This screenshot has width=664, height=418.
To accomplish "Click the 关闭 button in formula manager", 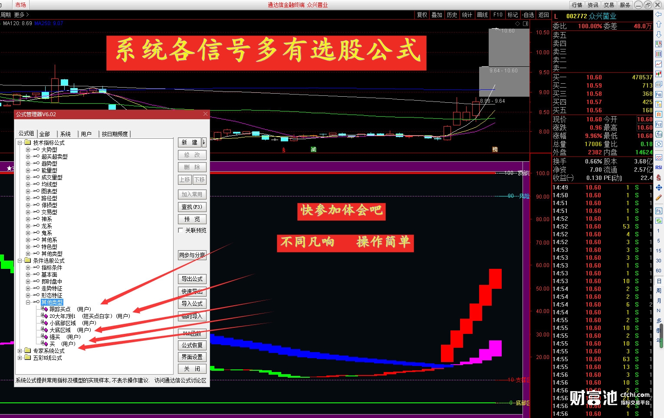I will (x=192, y=369).
